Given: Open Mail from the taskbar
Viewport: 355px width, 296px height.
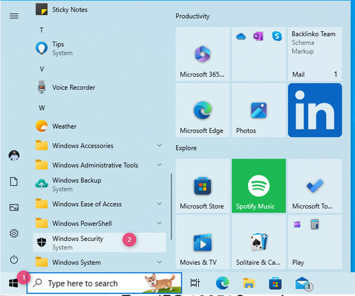Looking at the screenshot, I should tap(304, 283).
